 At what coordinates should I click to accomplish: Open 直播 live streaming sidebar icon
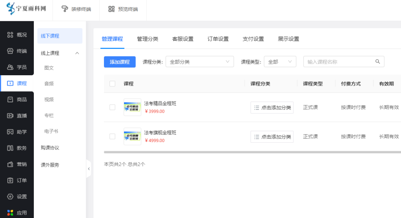tap(10, 116)
